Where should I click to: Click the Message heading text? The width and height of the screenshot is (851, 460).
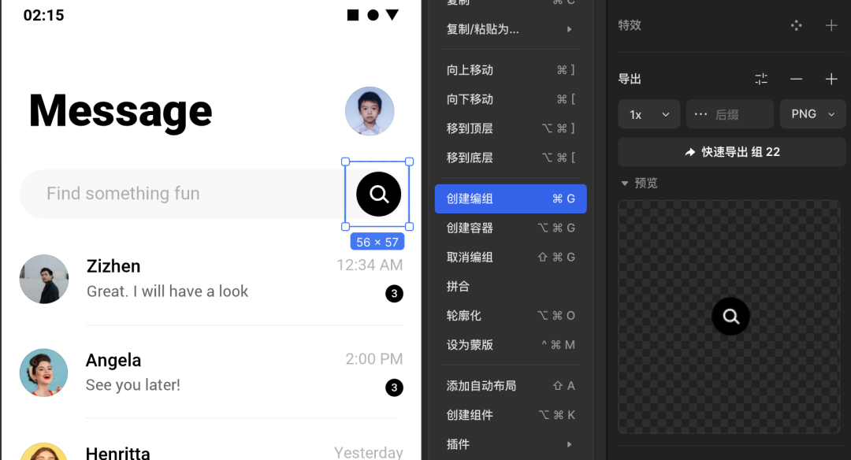coord(121,111)
